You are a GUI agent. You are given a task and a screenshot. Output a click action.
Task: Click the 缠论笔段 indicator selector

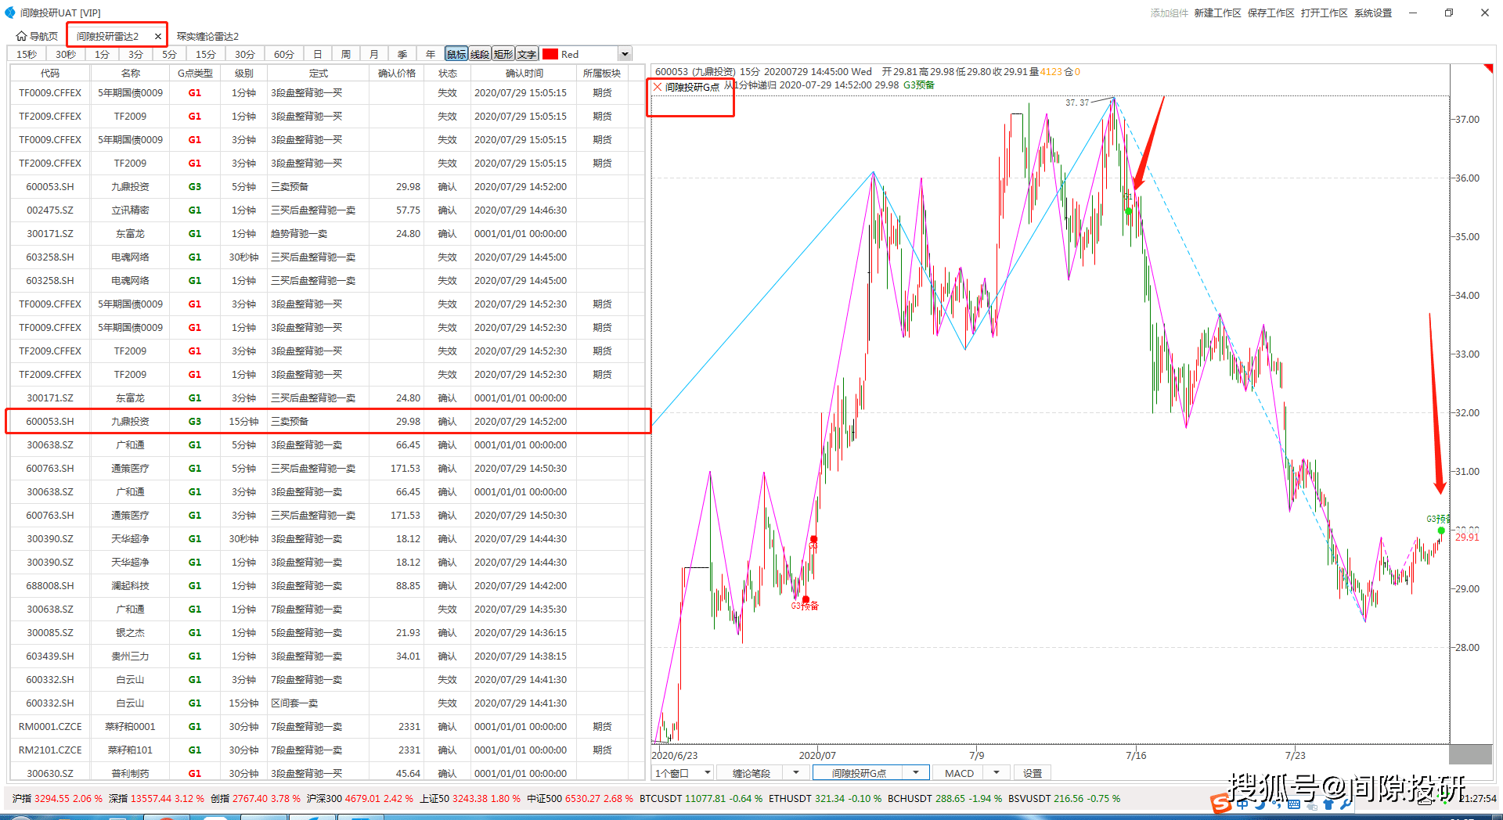tap(751, 773)
